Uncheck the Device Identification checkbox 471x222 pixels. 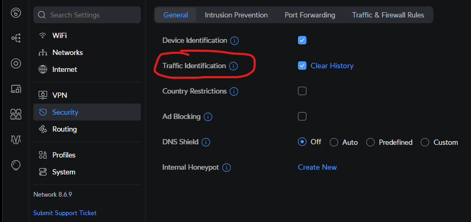[302, 40]
